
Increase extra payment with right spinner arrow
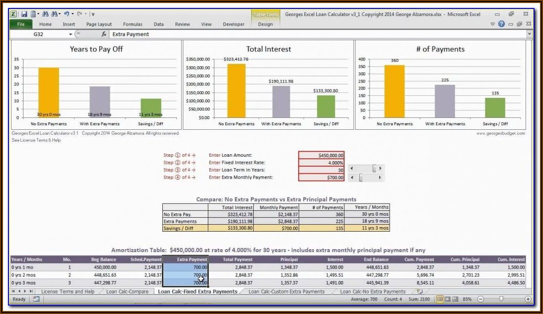[x=380, y=178]
